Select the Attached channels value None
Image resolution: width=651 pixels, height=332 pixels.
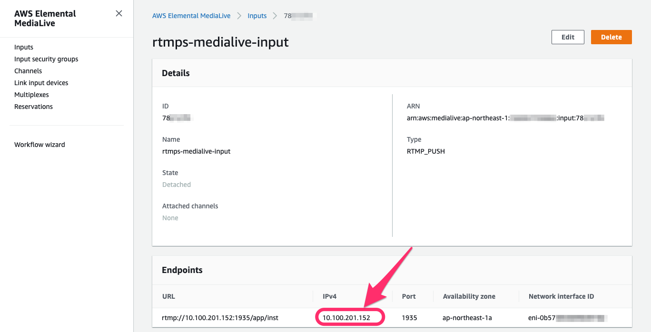tap(170, 218)
